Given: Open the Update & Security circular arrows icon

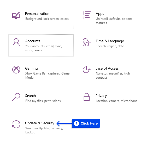Looking at the screenshot, I should (16, 124).
